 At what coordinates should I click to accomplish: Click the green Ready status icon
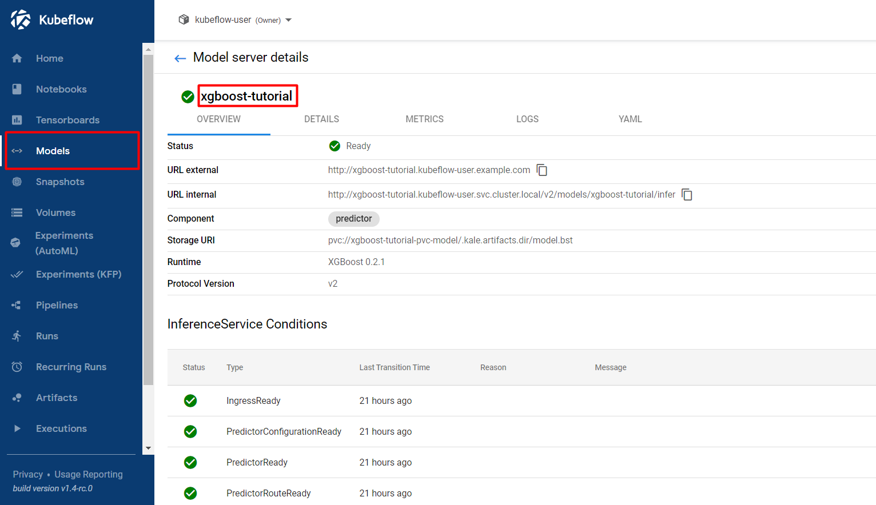tap(335, 146)
